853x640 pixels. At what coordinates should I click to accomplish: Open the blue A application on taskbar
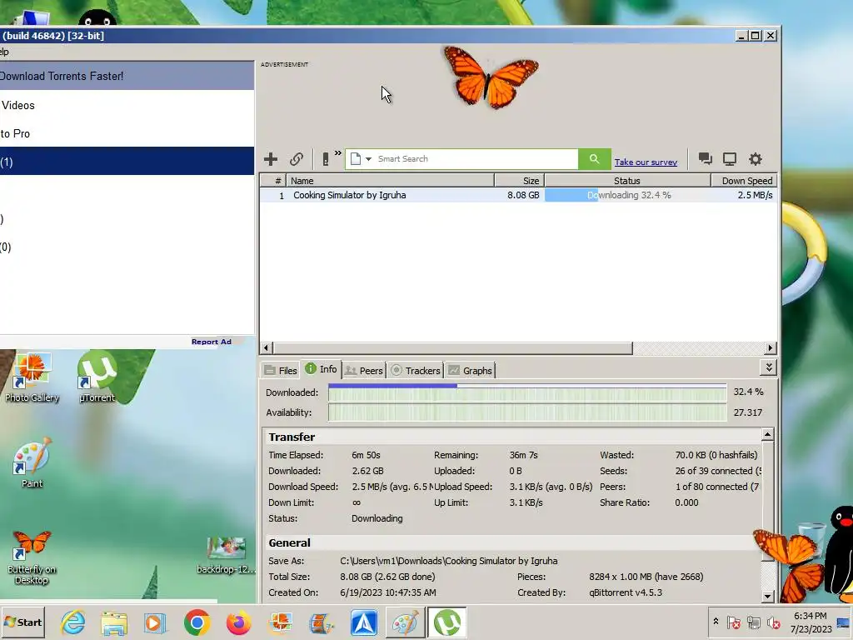point(363,622)
